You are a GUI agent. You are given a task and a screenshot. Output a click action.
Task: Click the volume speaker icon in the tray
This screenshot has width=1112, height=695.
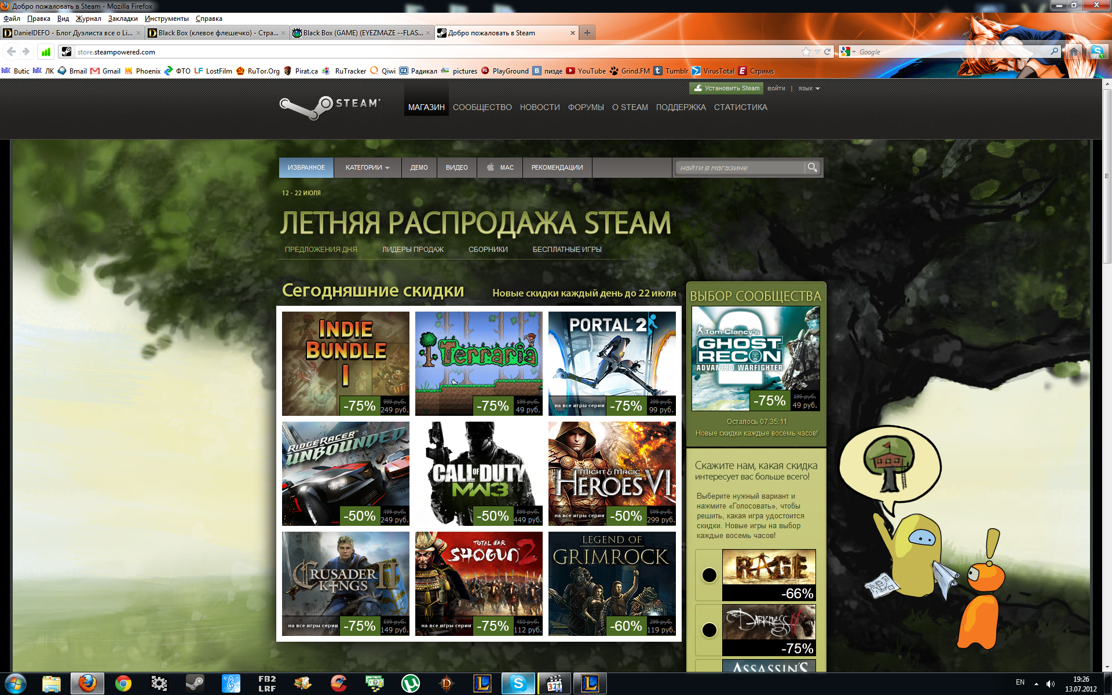pos(1050,683)
